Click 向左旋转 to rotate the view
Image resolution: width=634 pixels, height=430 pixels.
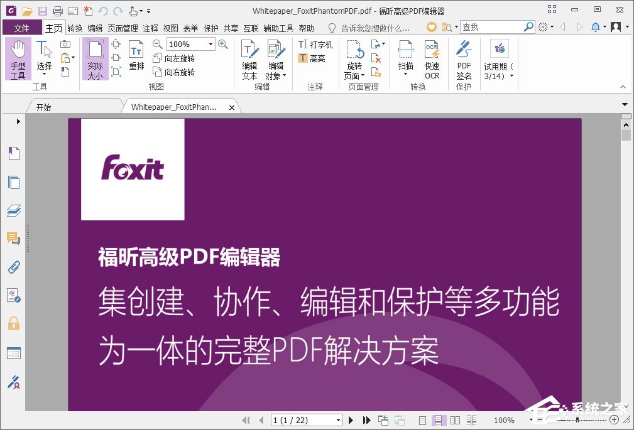point(180,58)
